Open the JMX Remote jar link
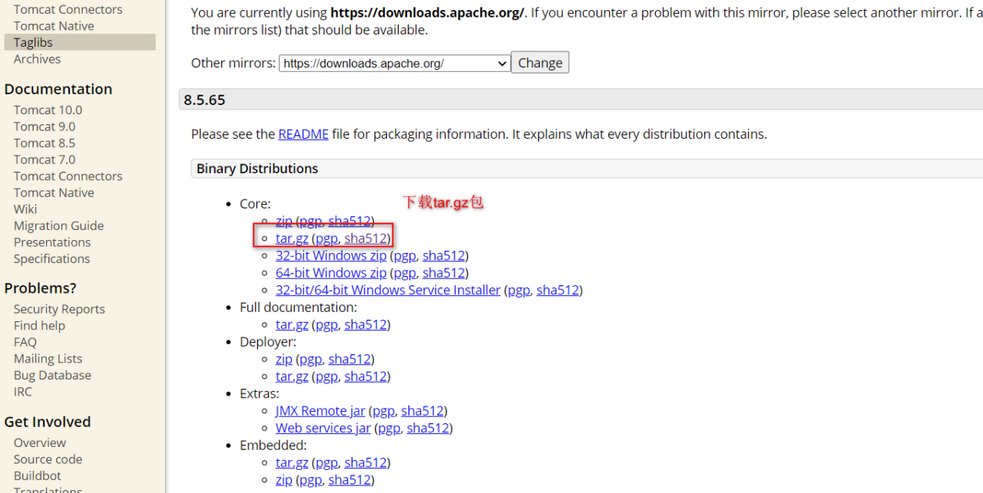This screenshot has height=493, width=983. tap(320, 411)
